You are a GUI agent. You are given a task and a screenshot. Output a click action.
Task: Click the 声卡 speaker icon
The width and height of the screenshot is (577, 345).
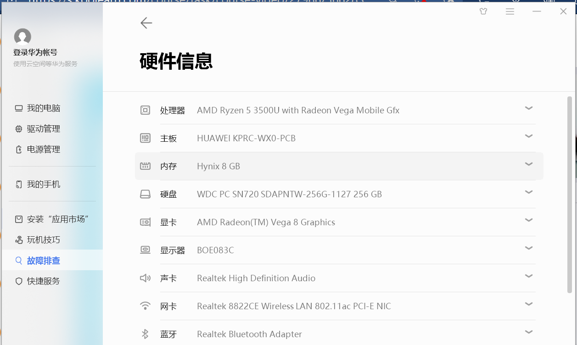145,278
